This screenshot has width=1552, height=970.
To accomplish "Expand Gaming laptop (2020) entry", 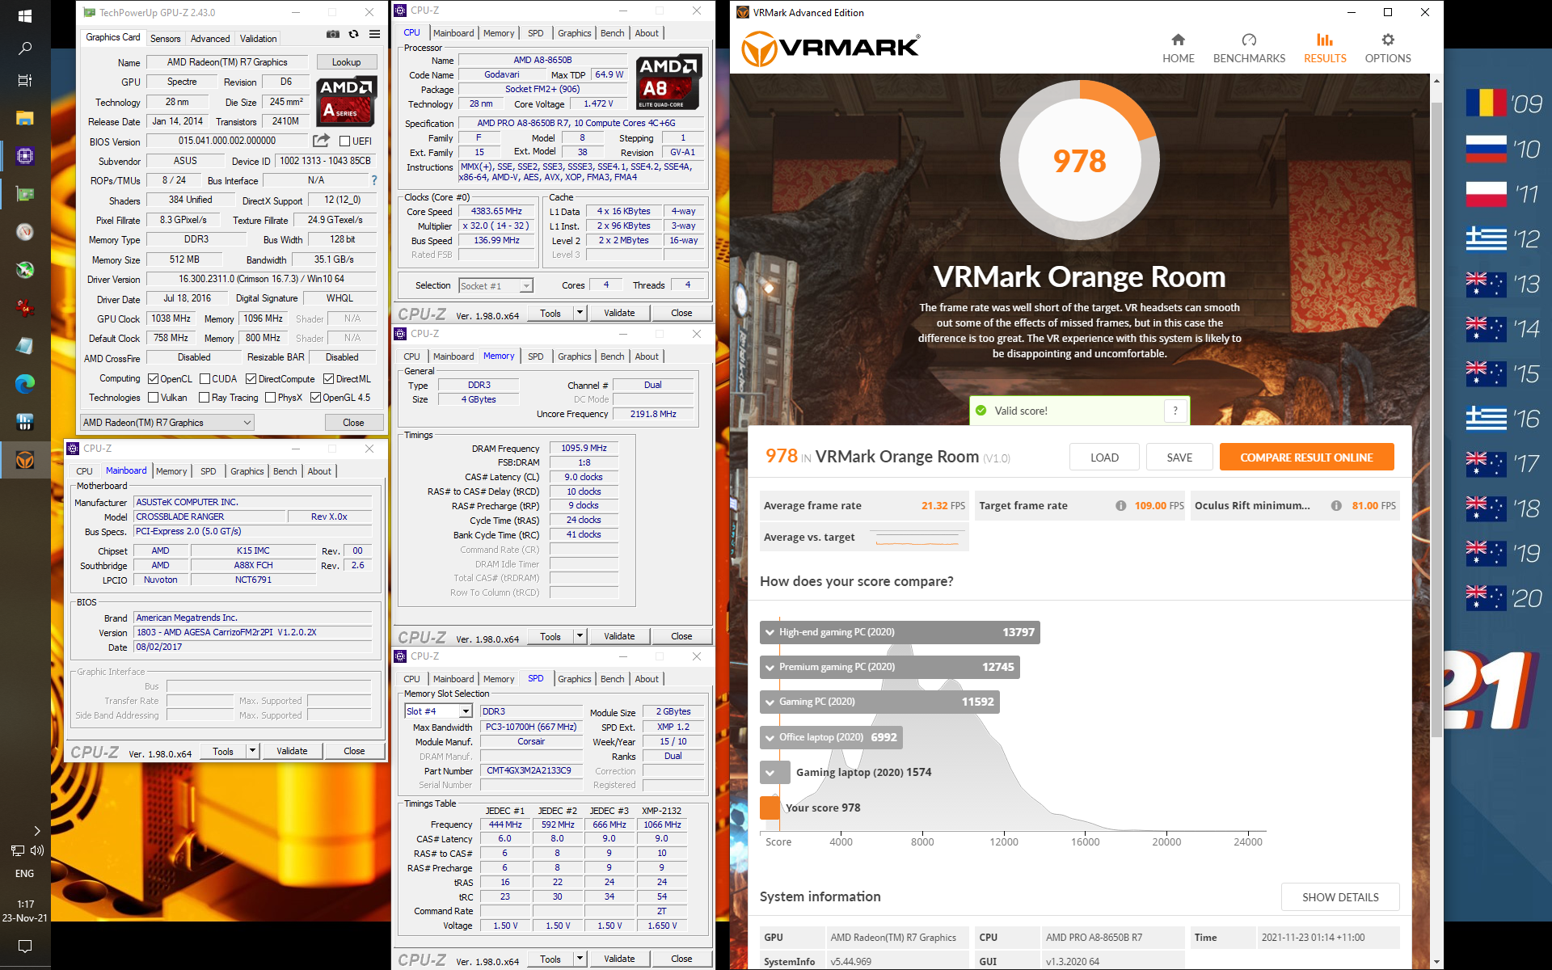I will (x=770, y=773).
